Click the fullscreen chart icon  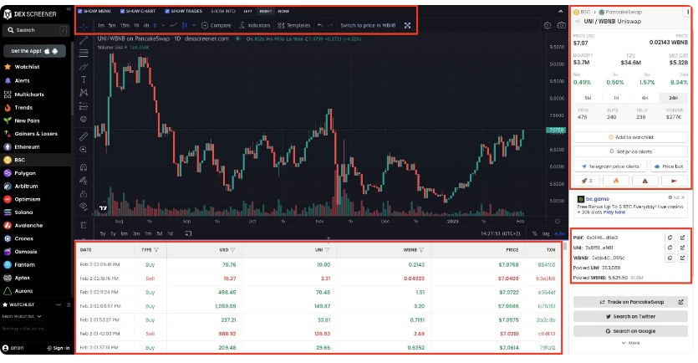407,25
